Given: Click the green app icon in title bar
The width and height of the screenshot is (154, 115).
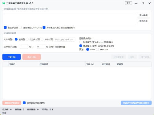Looking at the screenshot, I should pos(4,3).
